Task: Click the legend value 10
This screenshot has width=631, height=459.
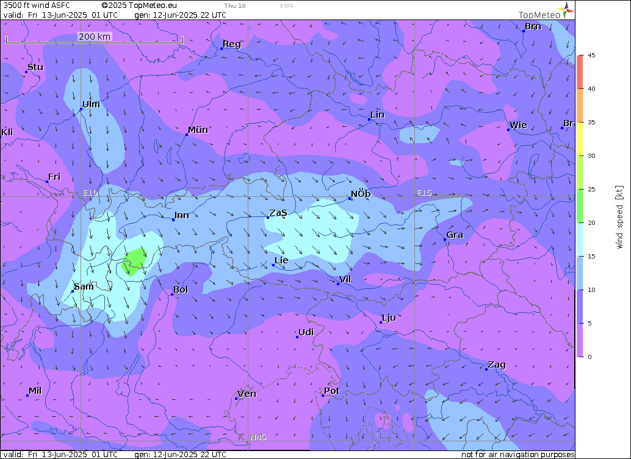Action: (x=591, y=290)
